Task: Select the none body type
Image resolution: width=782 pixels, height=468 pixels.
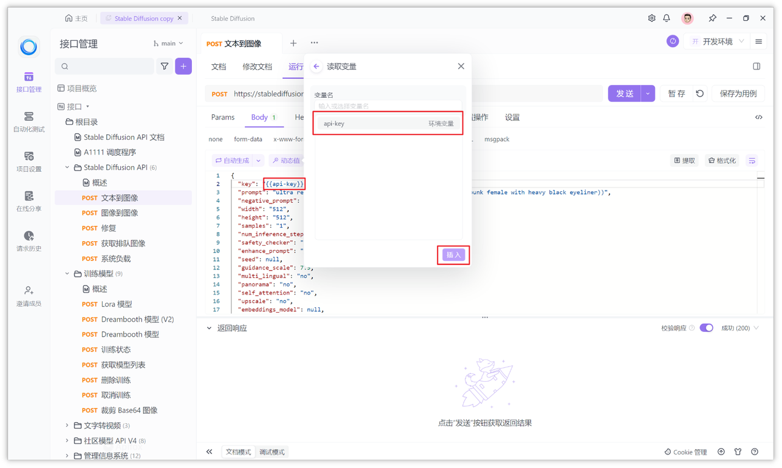Action: [216, 139]
